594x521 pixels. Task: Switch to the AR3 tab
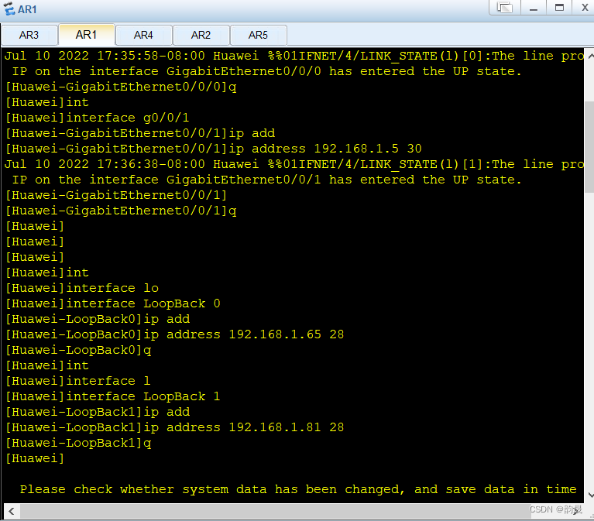[x=29, y=35]
